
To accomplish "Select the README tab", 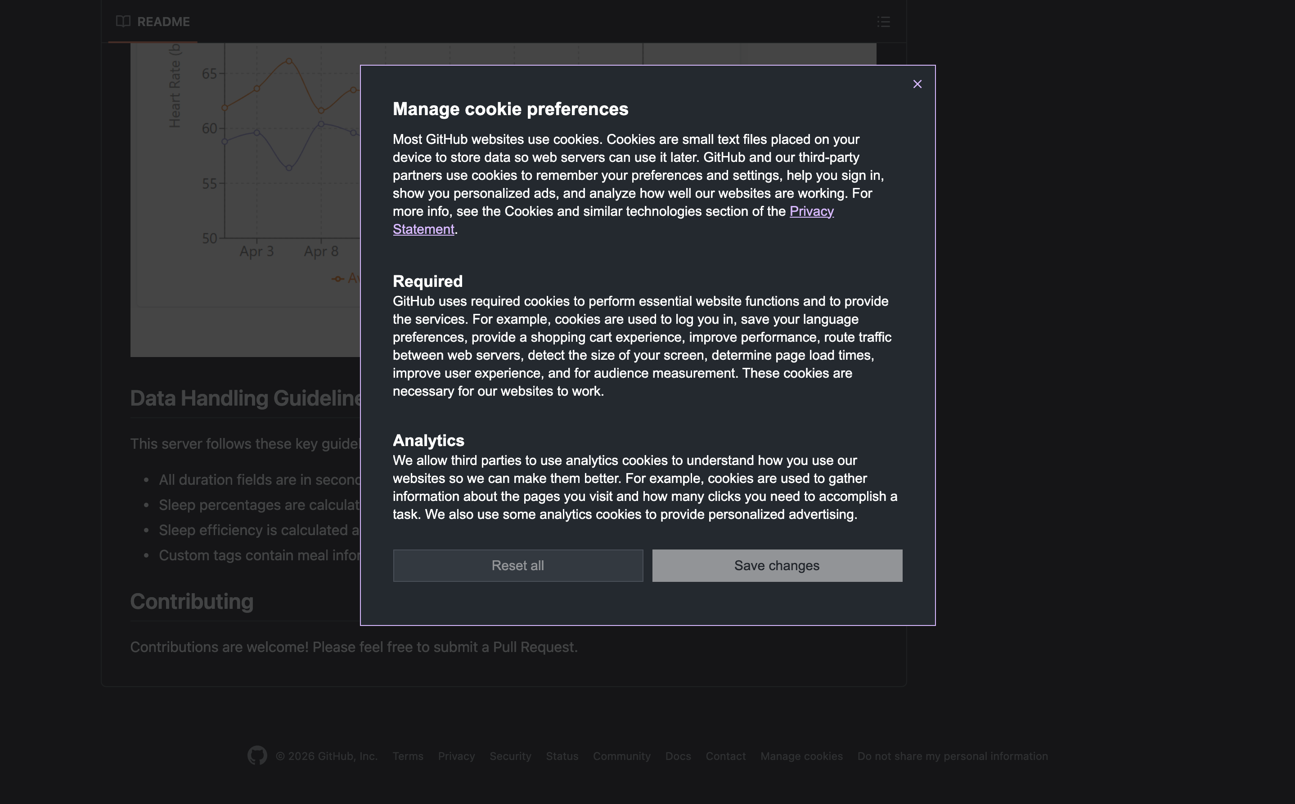I will tap(163, 22).
